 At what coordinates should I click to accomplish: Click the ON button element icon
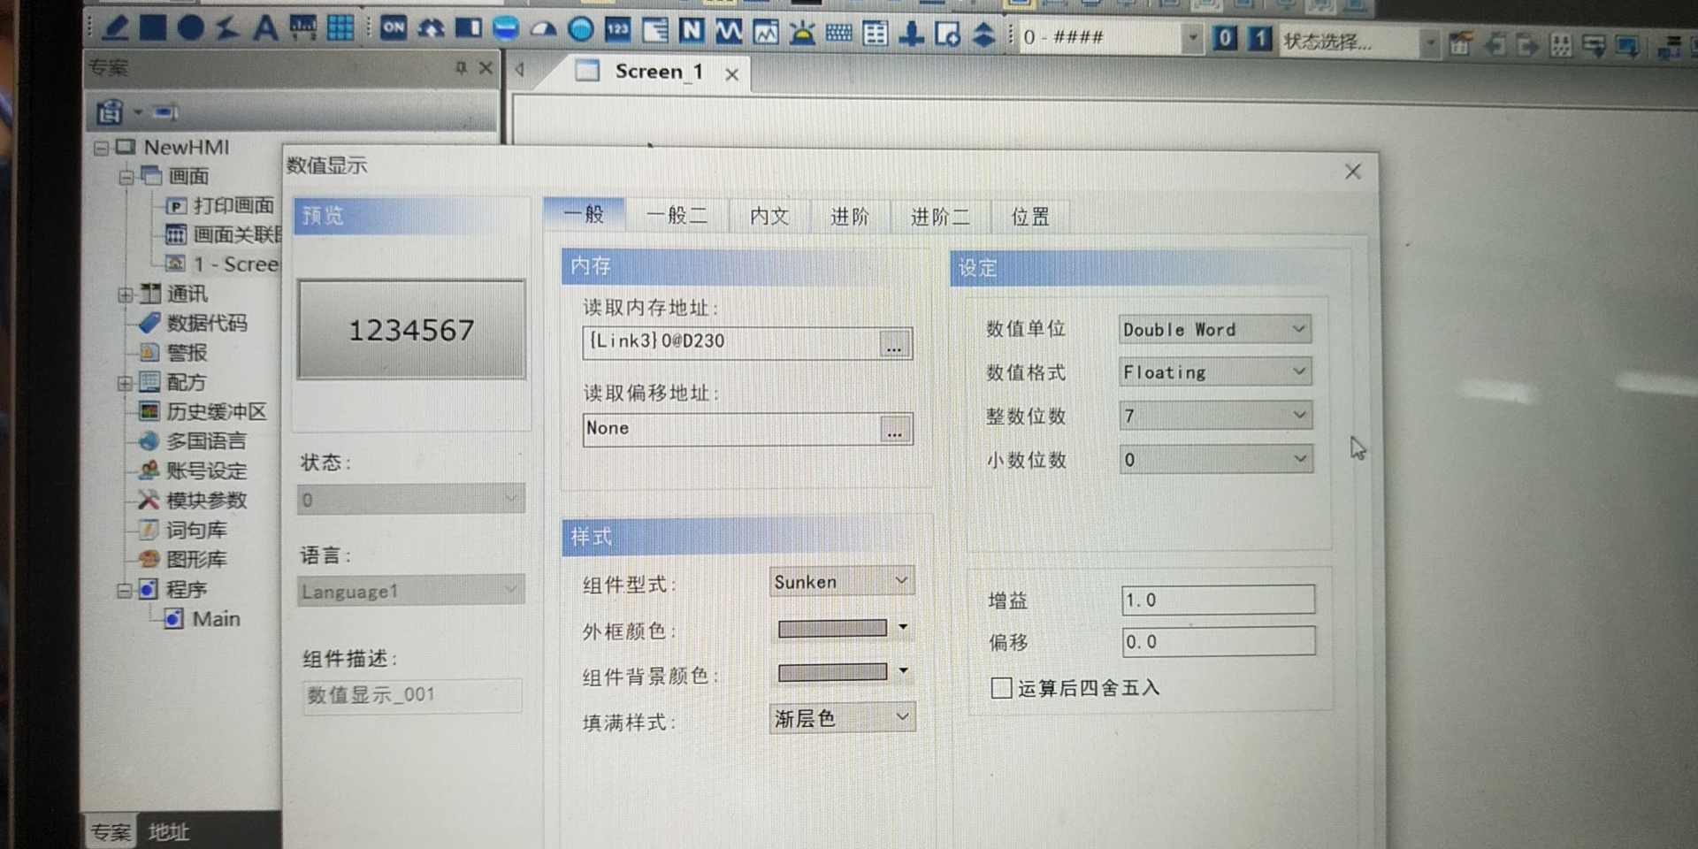(x=394, y=28)
